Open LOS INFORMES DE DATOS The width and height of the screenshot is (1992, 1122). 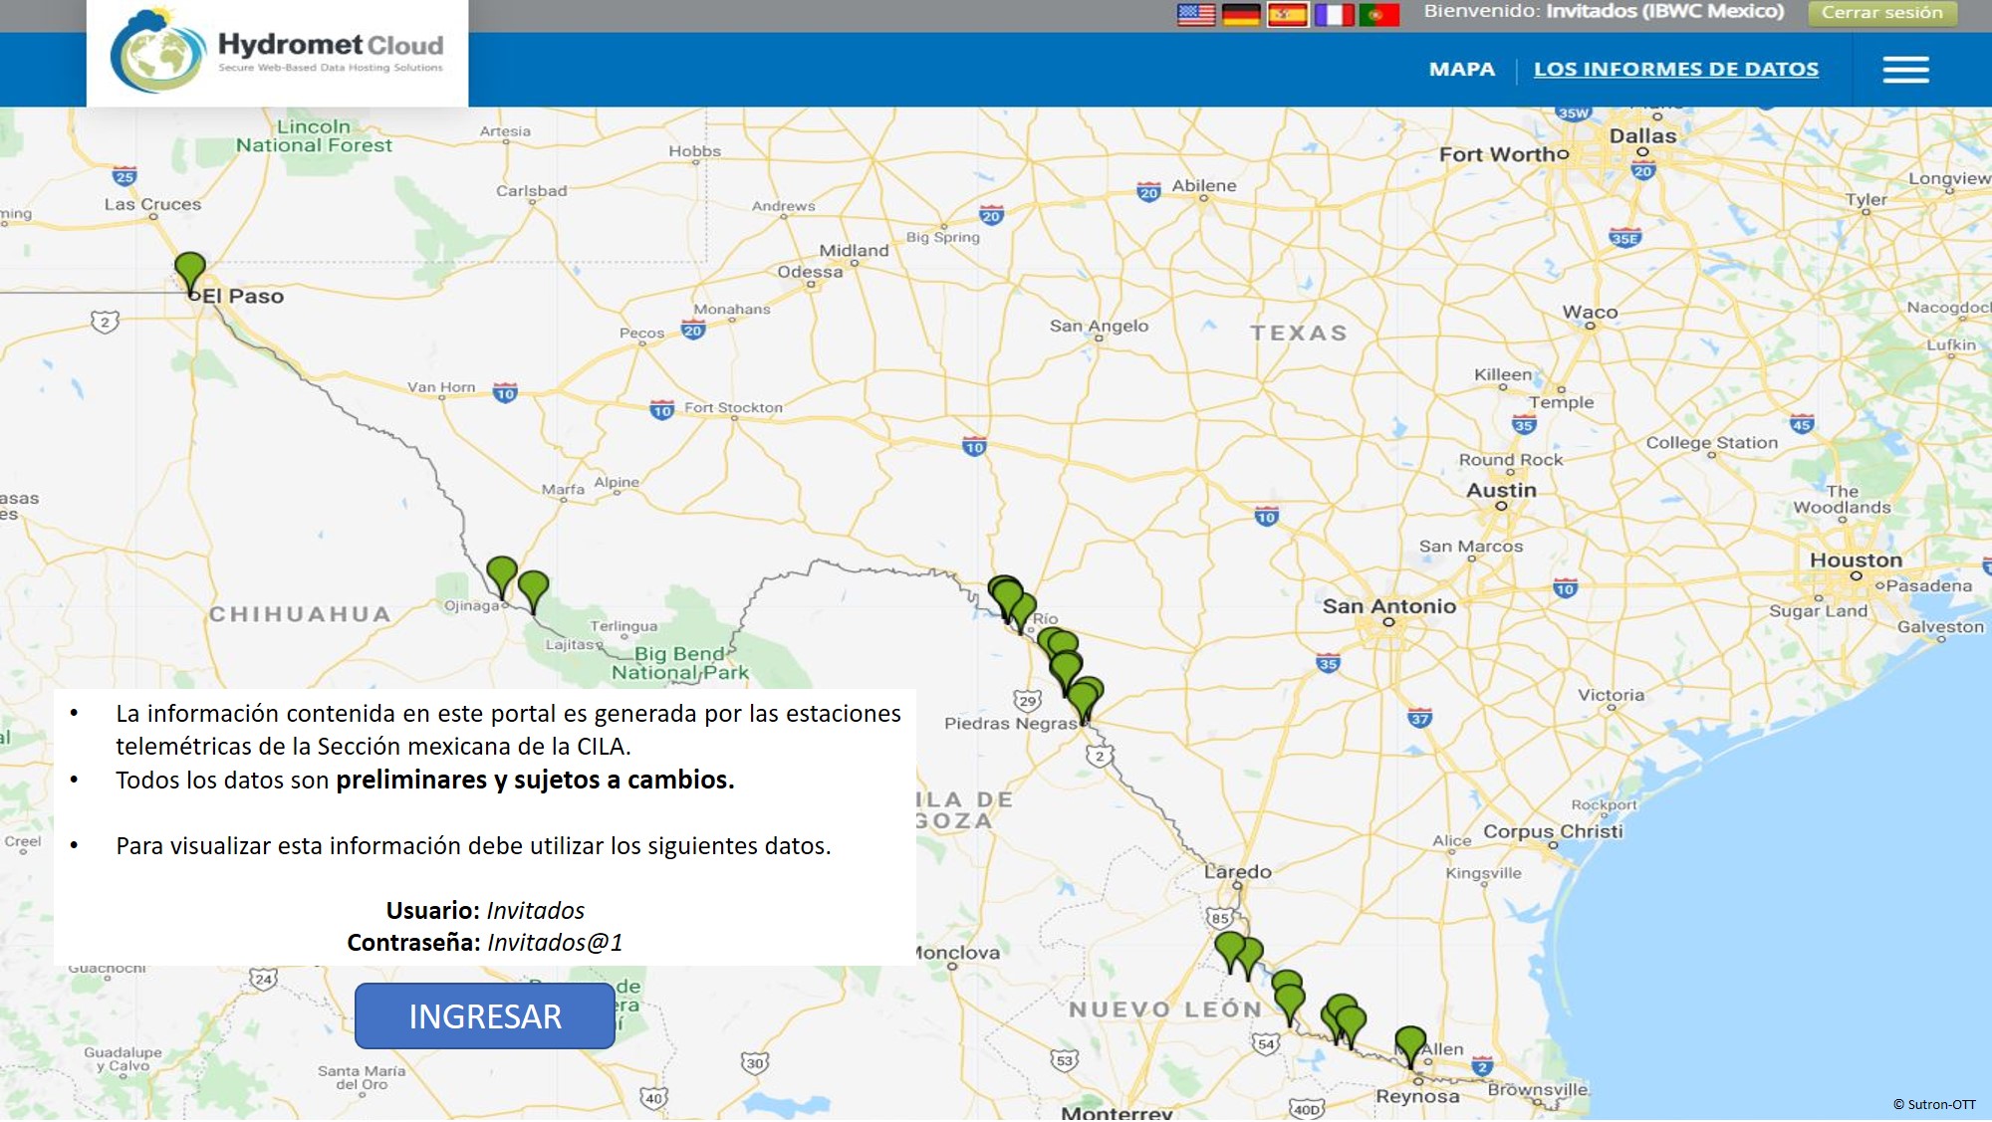point(1675,70)
